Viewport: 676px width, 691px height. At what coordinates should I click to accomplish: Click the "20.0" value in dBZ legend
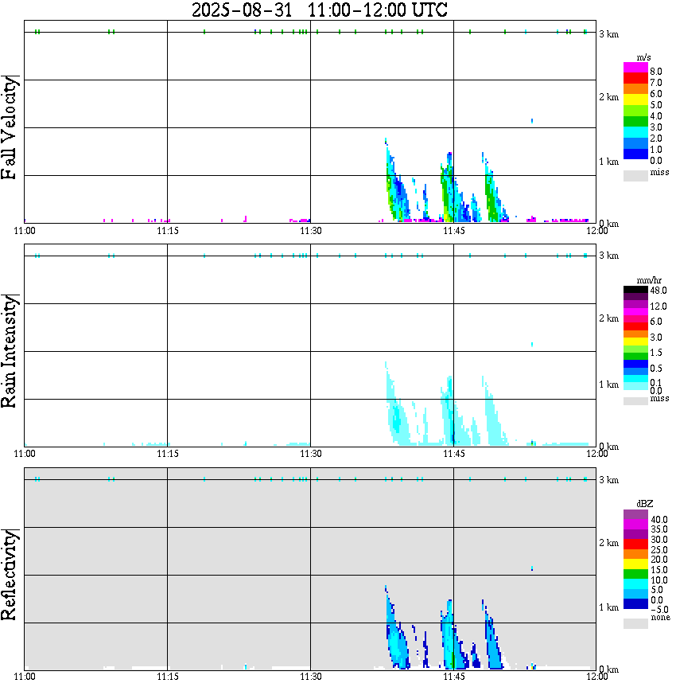(659, 560)
